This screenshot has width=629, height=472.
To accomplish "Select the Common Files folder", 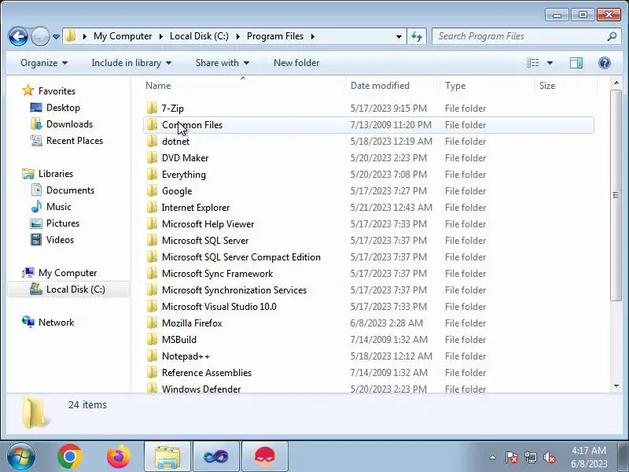I will click(368, 125).
